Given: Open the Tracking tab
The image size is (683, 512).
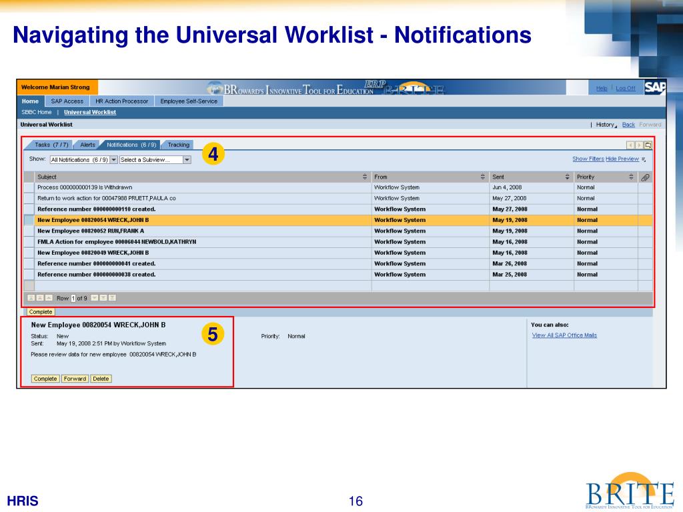Looking at the screenshot, I should coord(179,145).
